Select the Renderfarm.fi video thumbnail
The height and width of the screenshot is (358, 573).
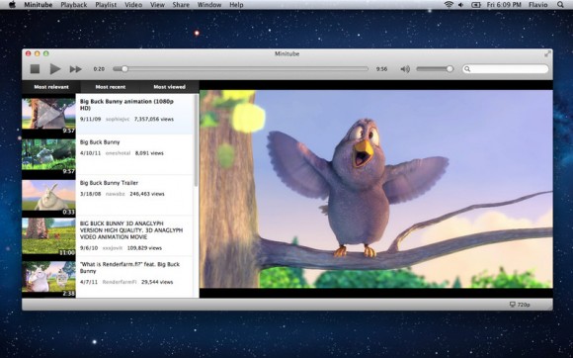pos(48,277)
